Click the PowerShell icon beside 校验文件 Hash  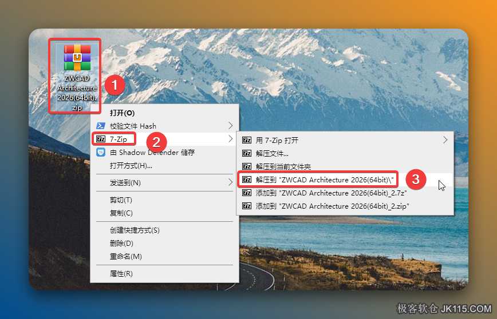(101, 126)
